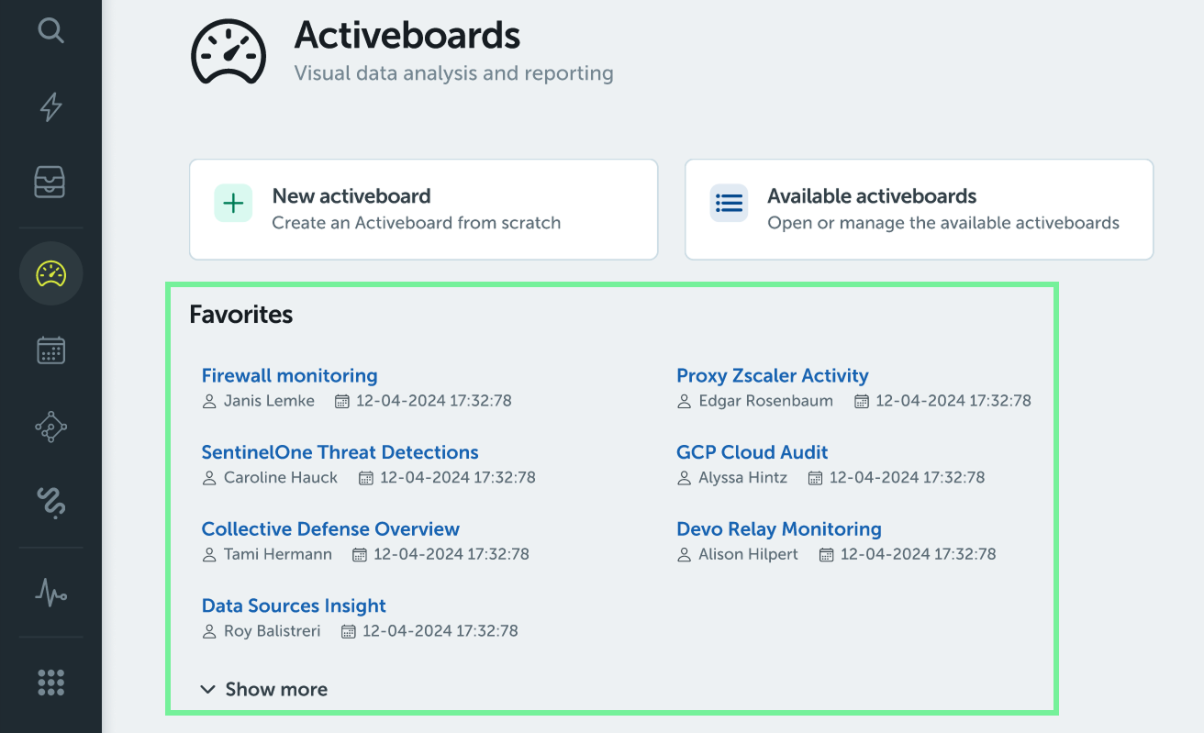
Task: Open Devo Relay Monitoring link
Action: tap(778, 529)
